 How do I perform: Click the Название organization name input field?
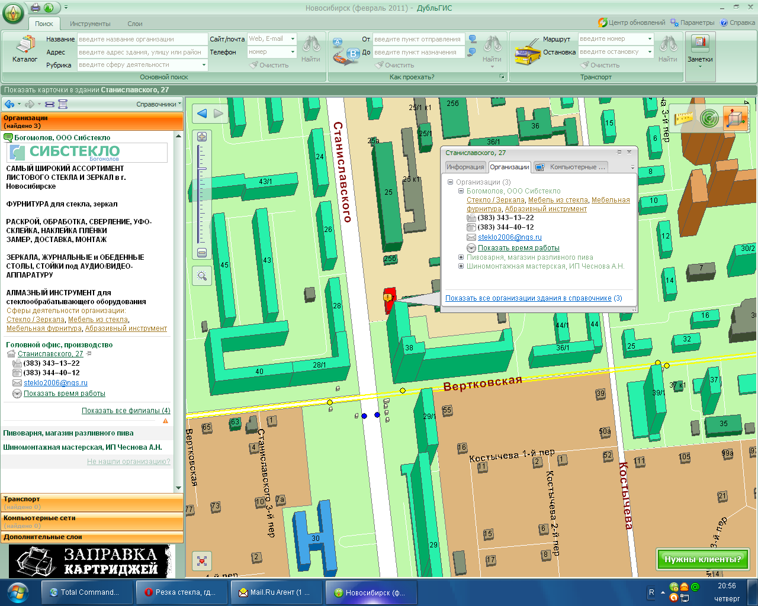click(x=142, y=39)
